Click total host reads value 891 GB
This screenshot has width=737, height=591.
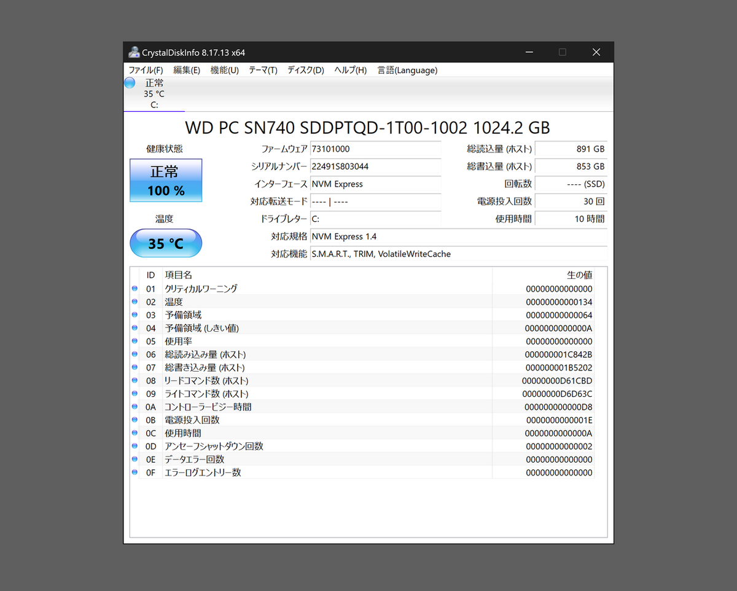tap(571, 149)
